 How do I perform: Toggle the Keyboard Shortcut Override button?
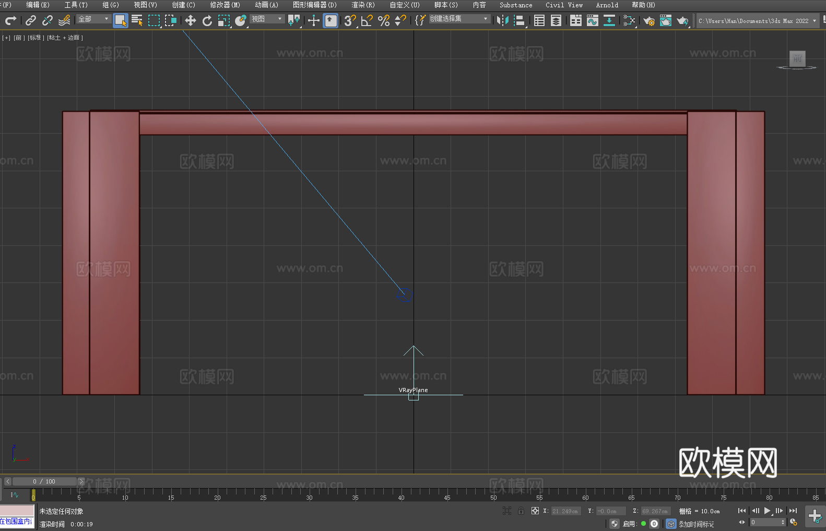(331, 20)
